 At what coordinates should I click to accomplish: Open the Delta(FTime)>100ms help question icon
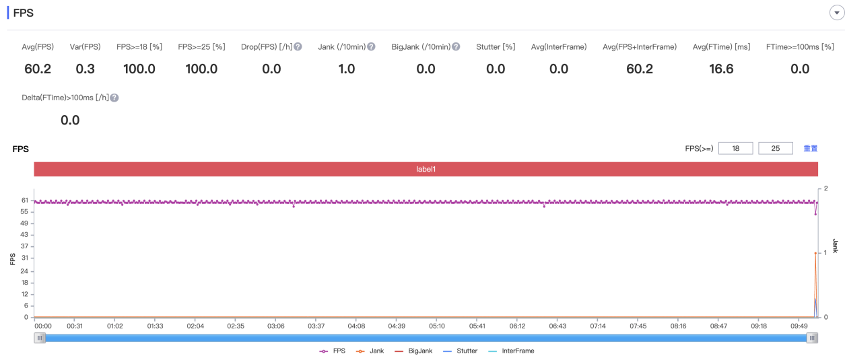point(114,98)
